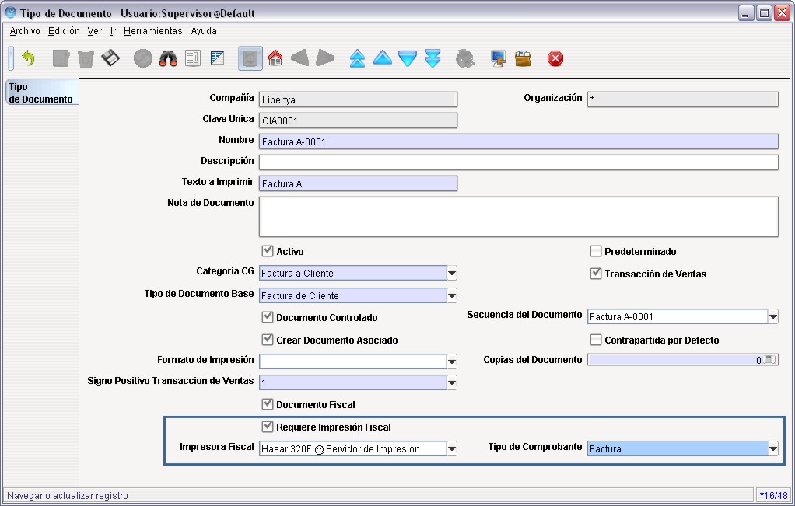The image size is (795, 506).
Task: Click the Nota de Documento text area
Action: pyautogui.click(x=519, y=217)
